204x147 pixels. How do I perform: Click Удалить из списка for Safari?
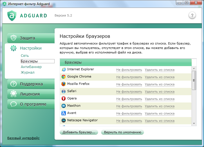160,92
